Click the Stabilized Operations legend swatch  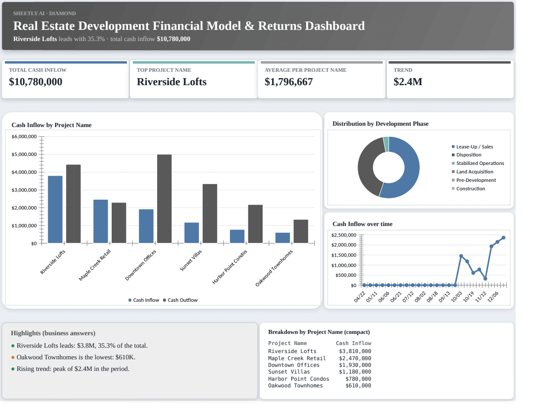click(x=453, y=164)
